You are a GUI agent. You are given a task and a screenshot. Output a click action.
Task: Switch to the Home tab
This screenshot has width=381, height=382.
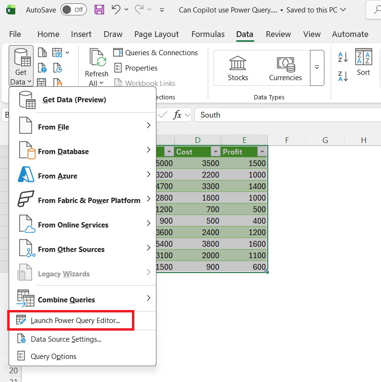[48, 34]
